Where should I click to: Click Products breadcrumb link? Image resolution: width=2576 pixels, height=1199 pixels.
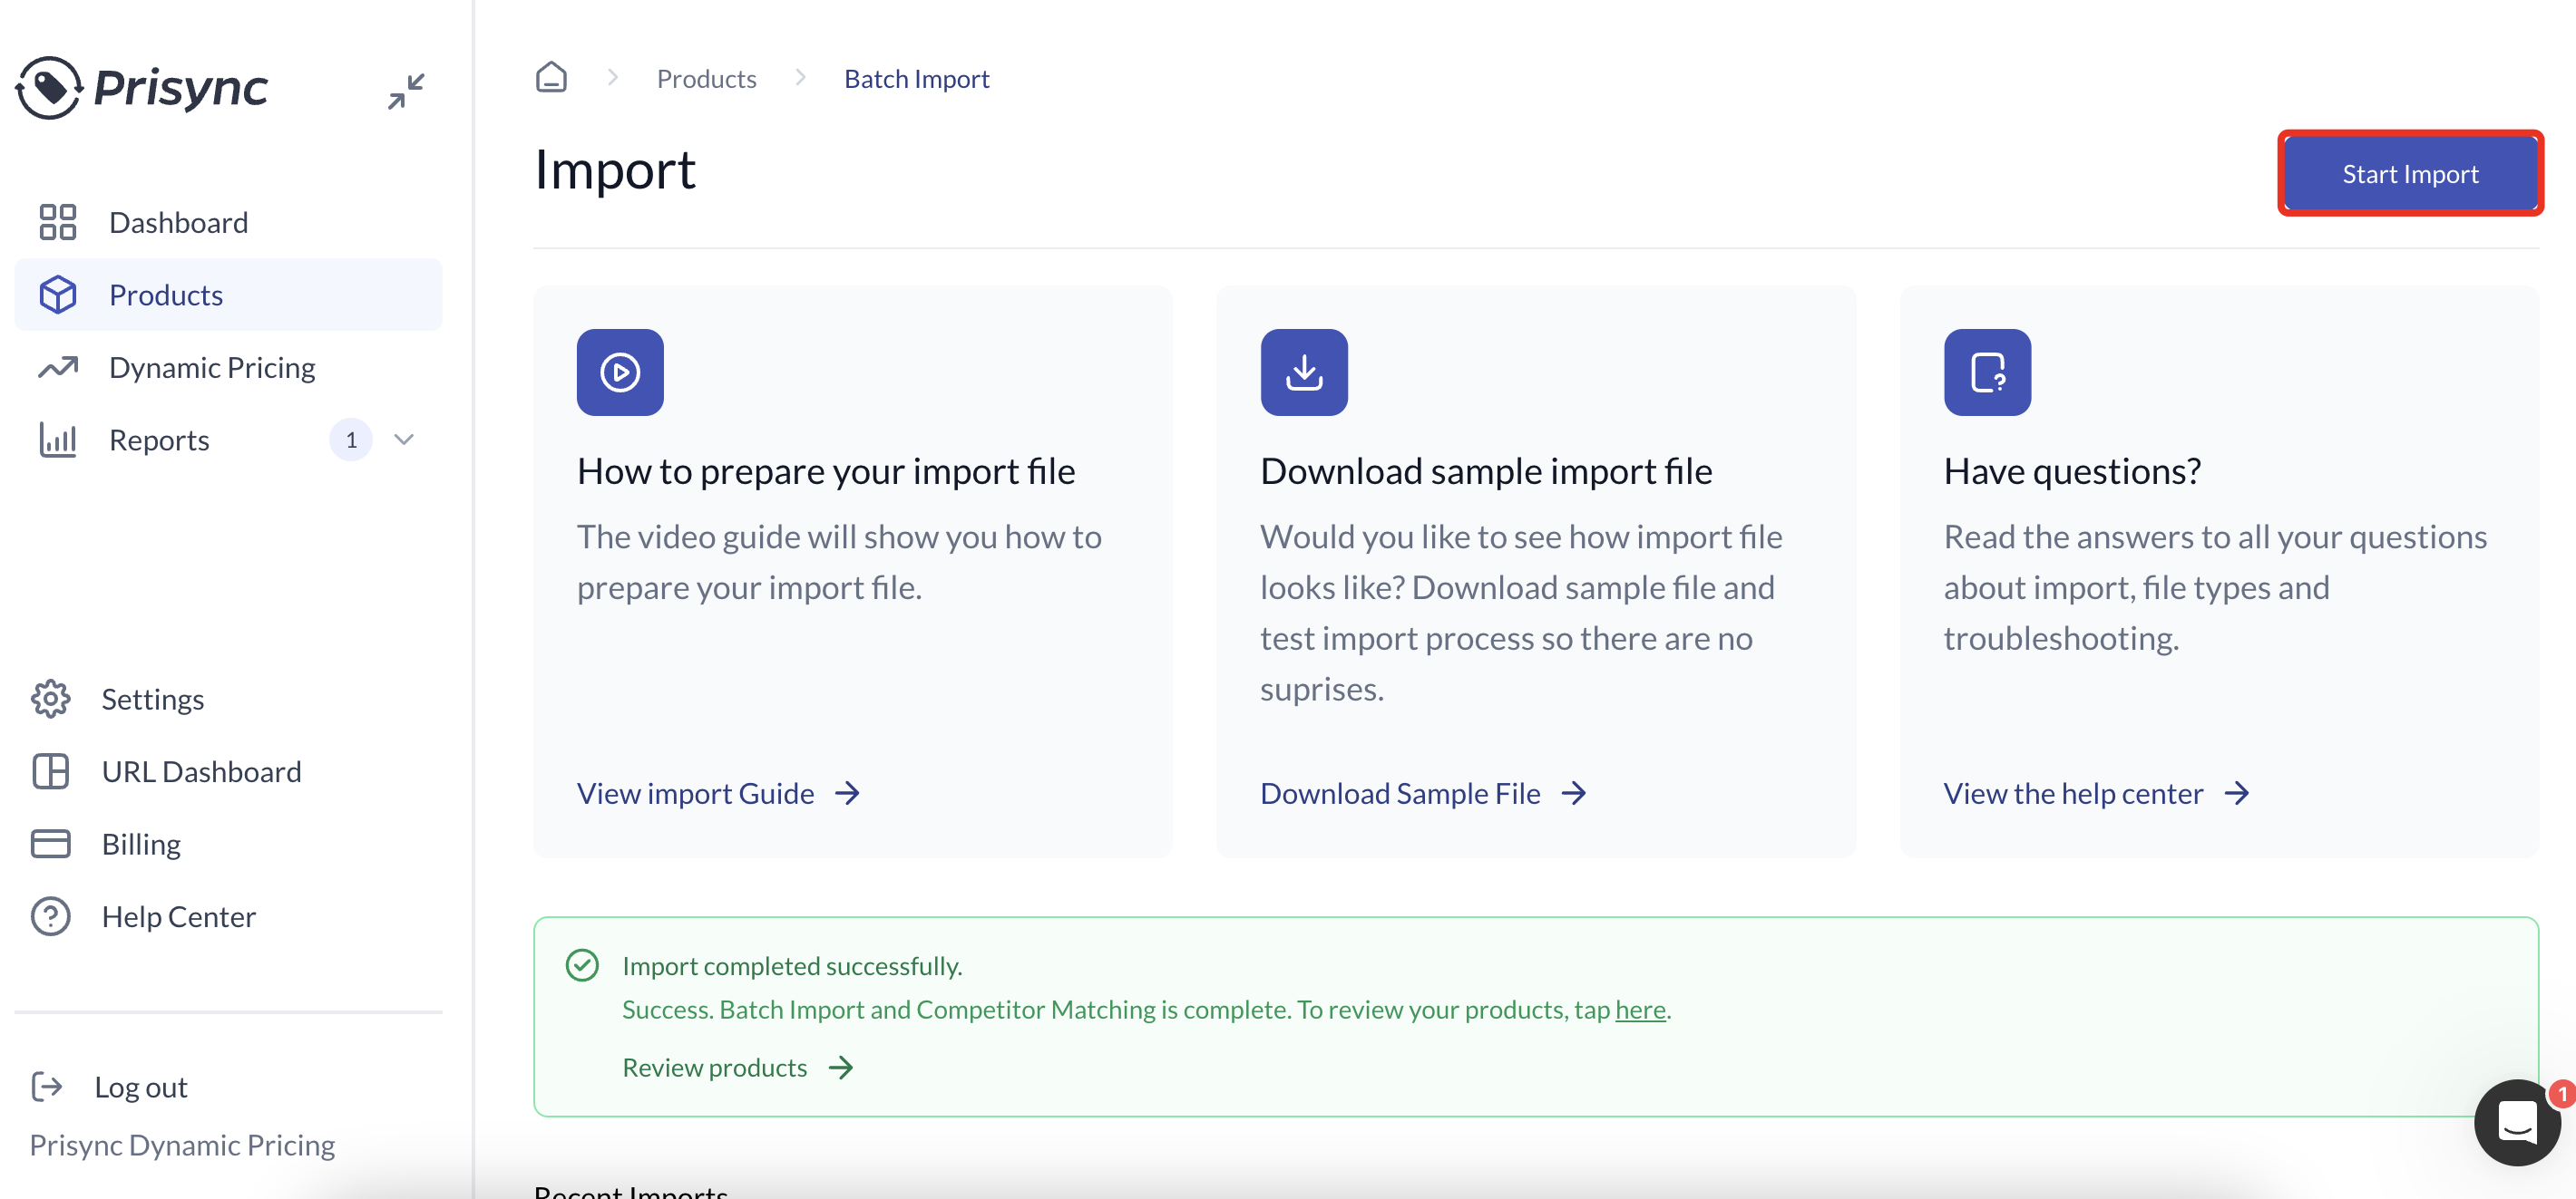tap(706, 78)
